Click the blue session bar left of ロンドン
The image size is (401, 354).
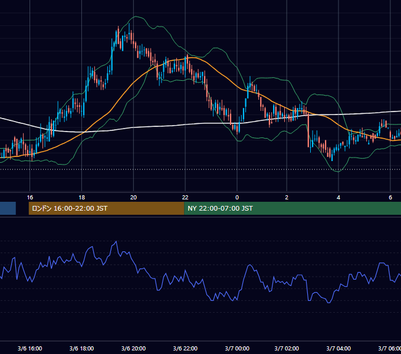8,208
